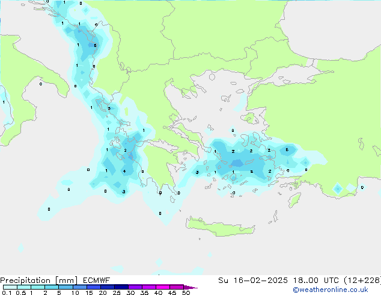
Task: Click the '35' legend scale label
Action: tap(144, 293)
